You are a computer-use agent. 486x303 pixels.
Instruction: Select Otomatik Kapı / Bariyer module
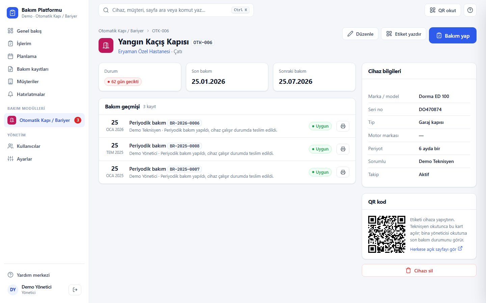[44, 120]
